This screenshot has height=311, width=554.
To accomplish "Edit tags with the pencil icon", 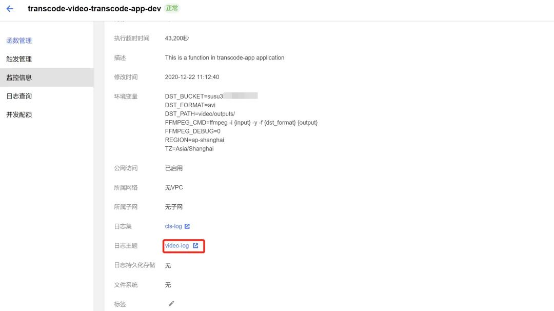I will [x=171, y=304].
